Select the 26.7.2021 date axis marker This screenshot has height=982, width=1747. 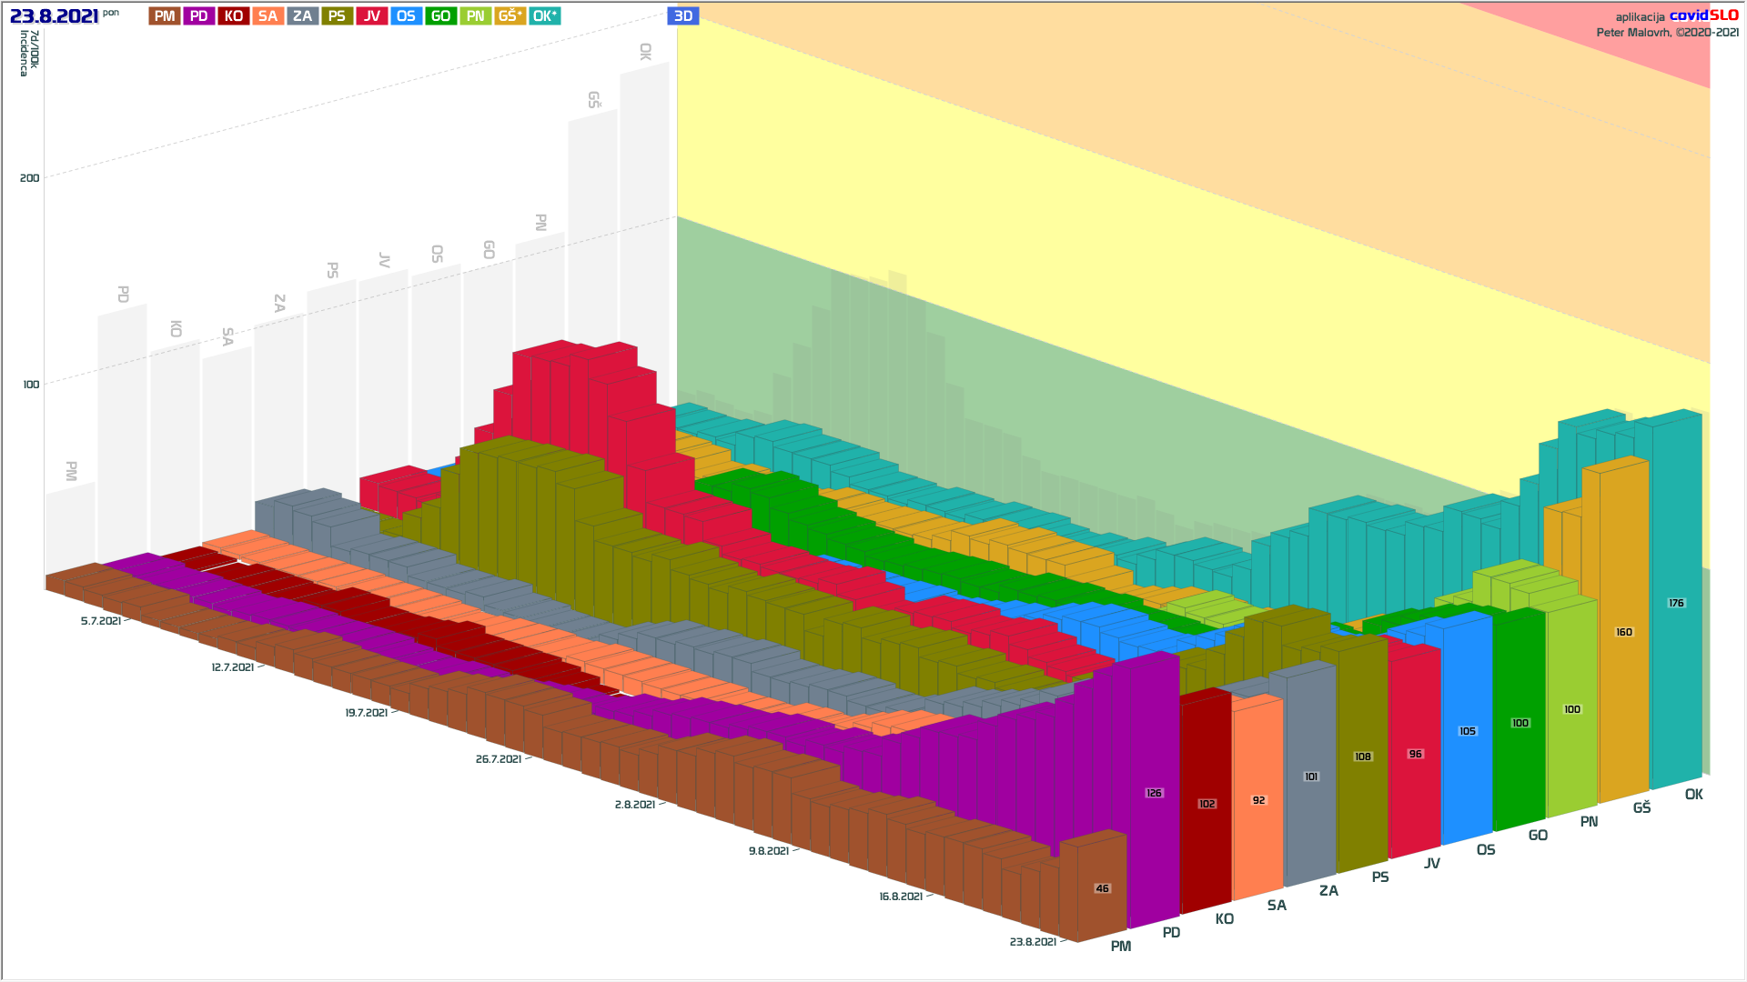click(499, 759)
